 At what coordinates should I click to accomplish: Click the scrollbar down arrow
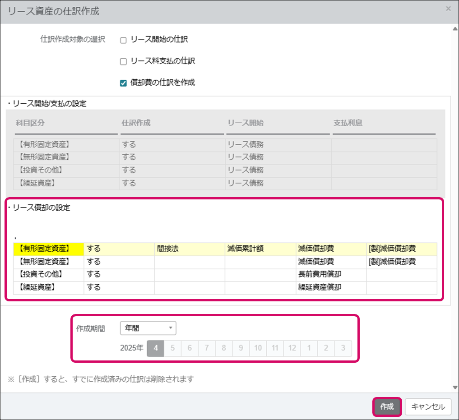(x=454, y=387)
